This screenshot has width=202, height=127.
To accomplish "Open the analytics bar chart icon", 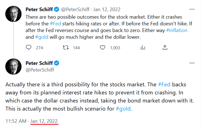I will [x=143, y=48].
